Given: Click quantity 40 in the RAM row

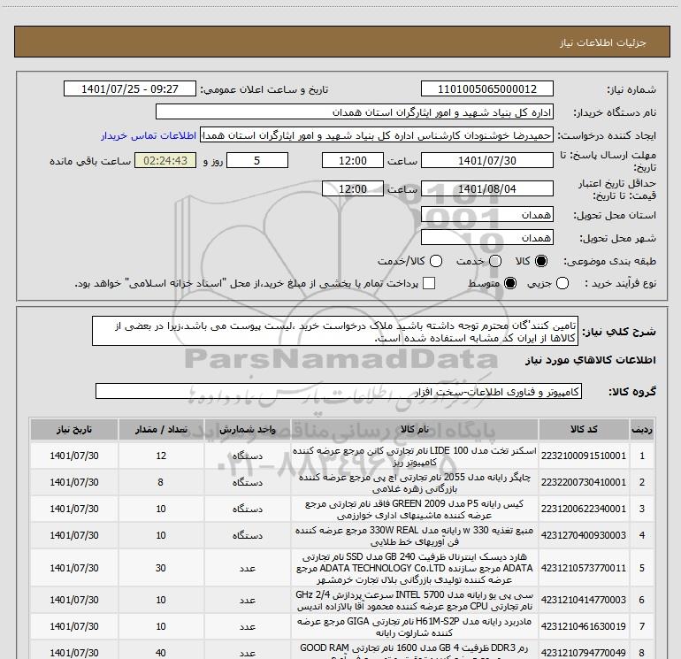Looking at the screenshot, I should [x=161, y=653].
